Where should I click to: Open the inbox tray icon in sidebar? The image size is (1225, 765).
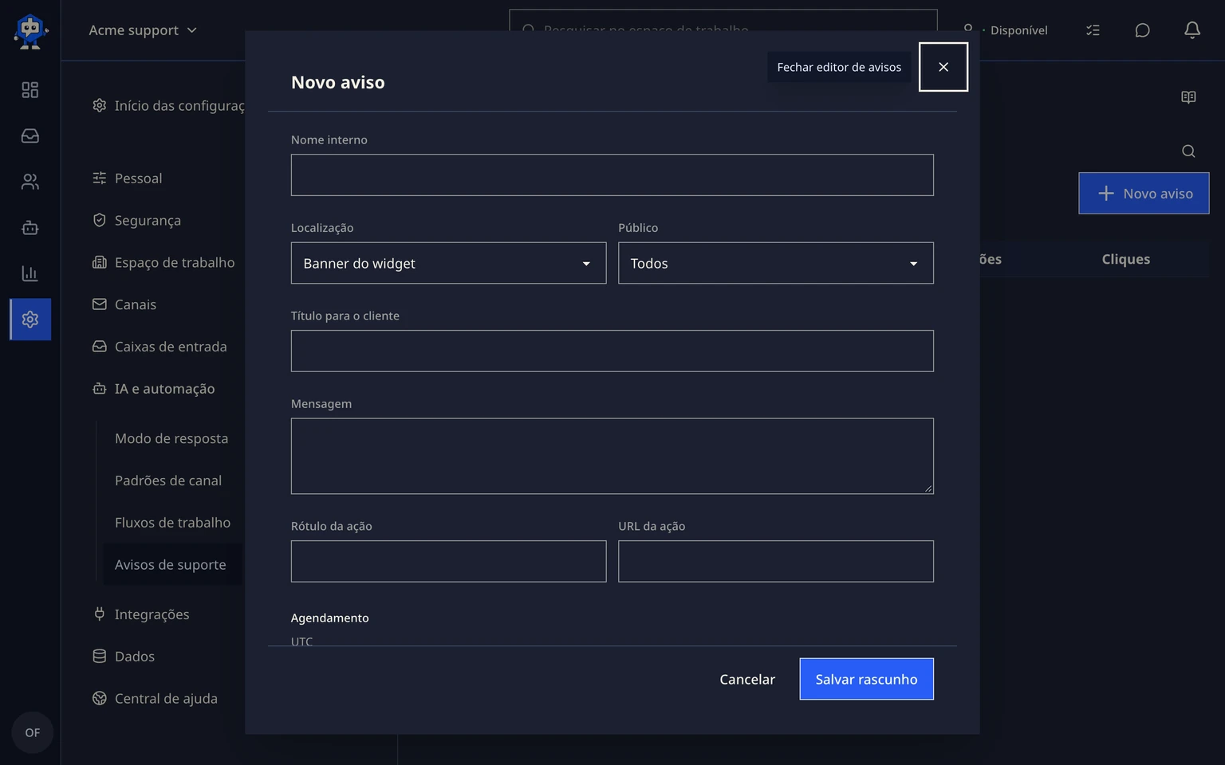click(x=30, y=136)
